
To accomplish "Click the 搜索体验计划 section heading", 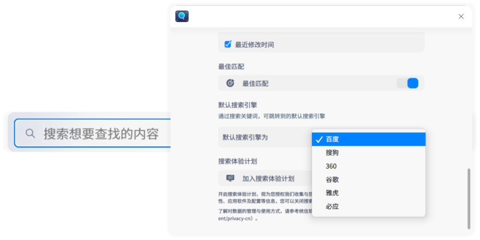I will tap(237, 161).
